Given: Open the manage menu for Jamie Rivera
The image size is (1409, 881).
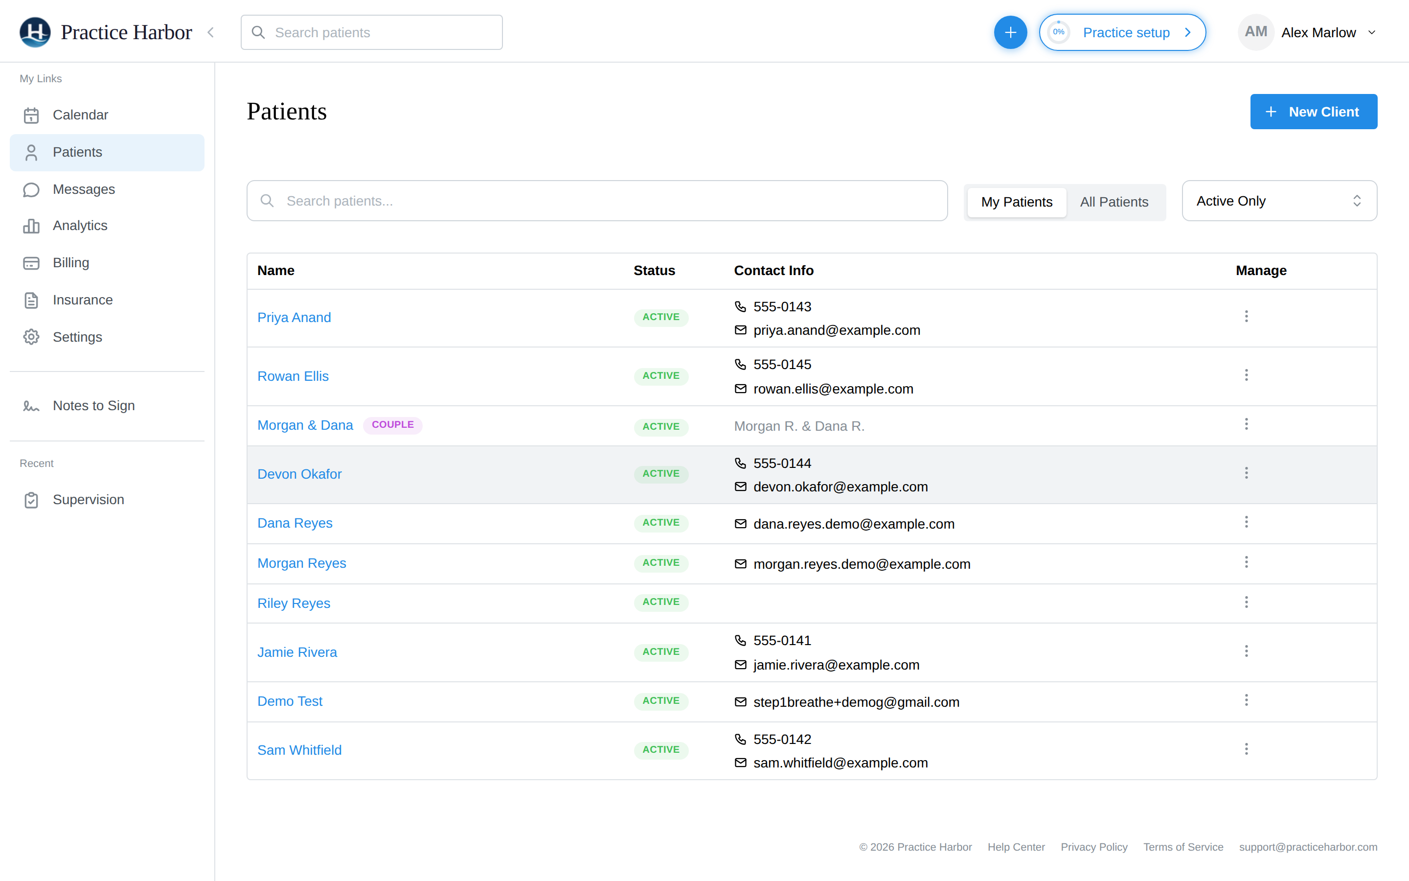Looking at the screenshot, I should (1246, 651).
